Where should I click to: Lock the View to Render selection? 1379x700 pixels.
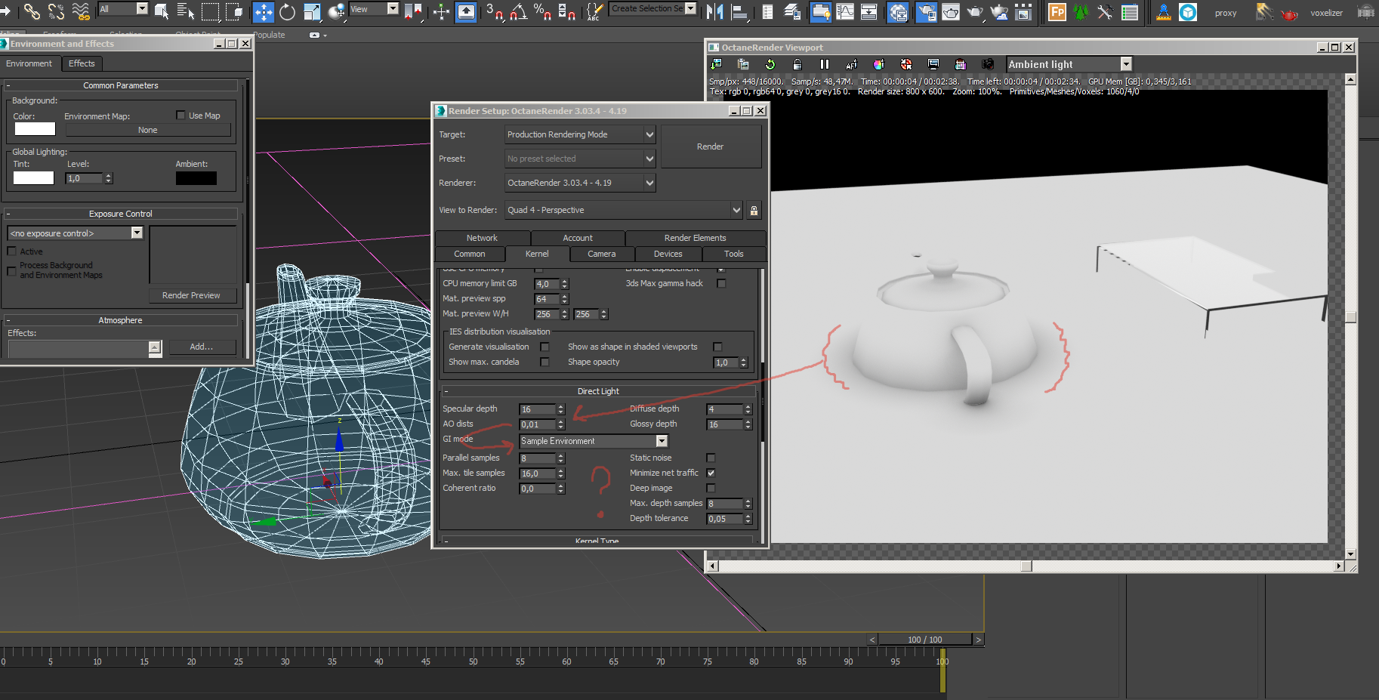tap(754, 210)
